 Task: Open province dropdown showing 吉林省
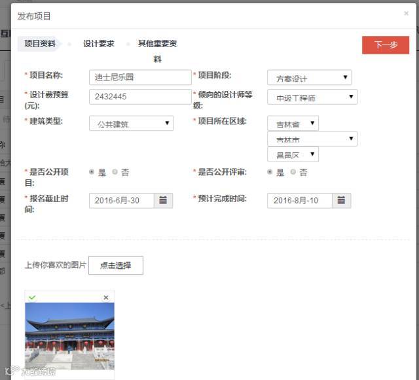click(293, 123)
